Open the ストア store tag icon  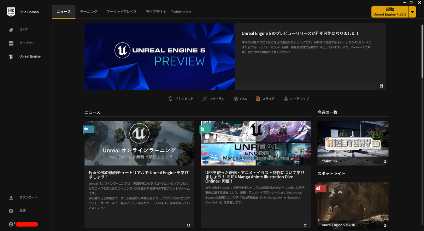click(x=11, y=30)
